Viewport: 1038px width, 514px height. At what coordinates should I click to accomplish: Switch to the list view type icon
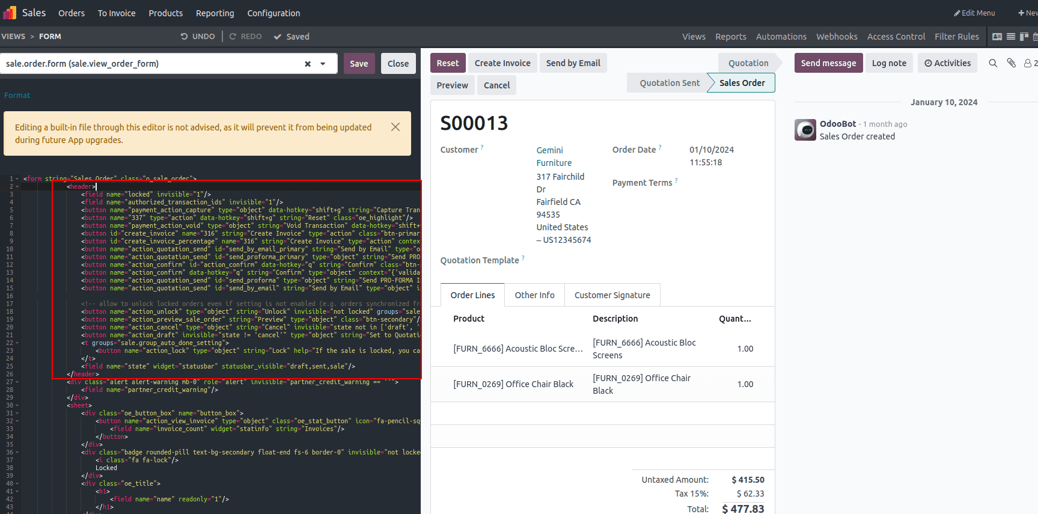(1011, 37)
